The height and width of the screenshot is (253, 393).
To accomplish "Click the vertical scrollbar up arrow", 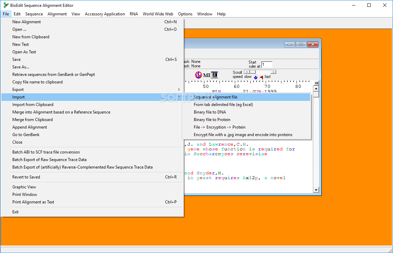I will coord(316,89).
